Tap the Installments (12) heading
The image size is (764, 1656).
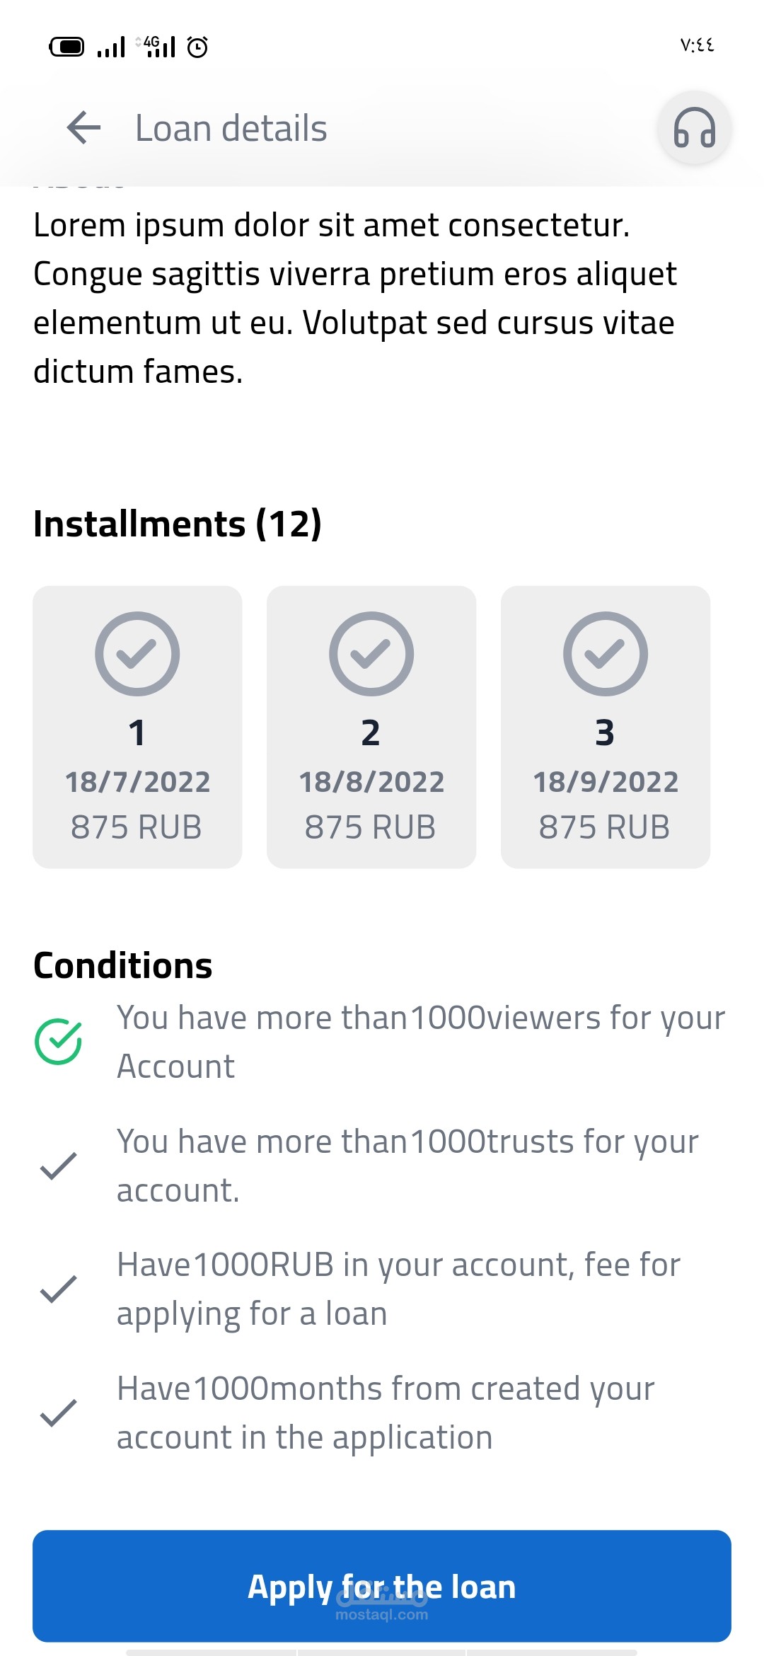point(177,524)
